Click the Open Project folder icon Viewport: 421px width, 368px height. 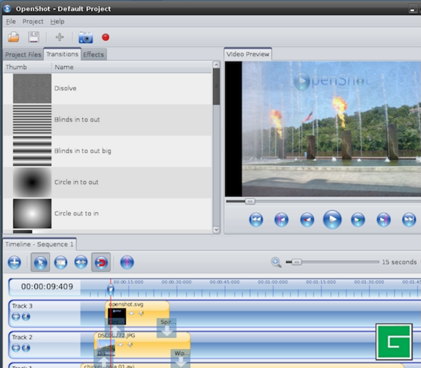14,37
